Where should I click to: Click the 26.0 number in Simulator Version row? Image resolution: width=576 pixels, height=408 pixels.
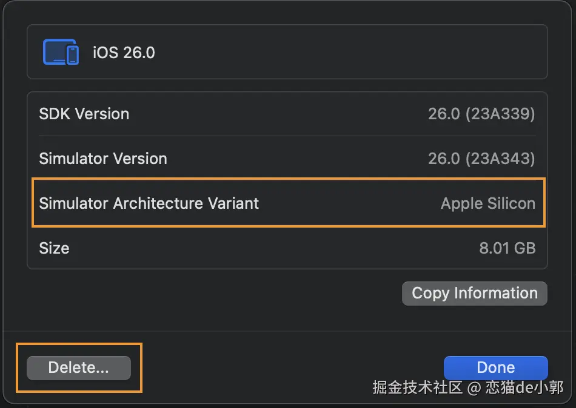444,159
